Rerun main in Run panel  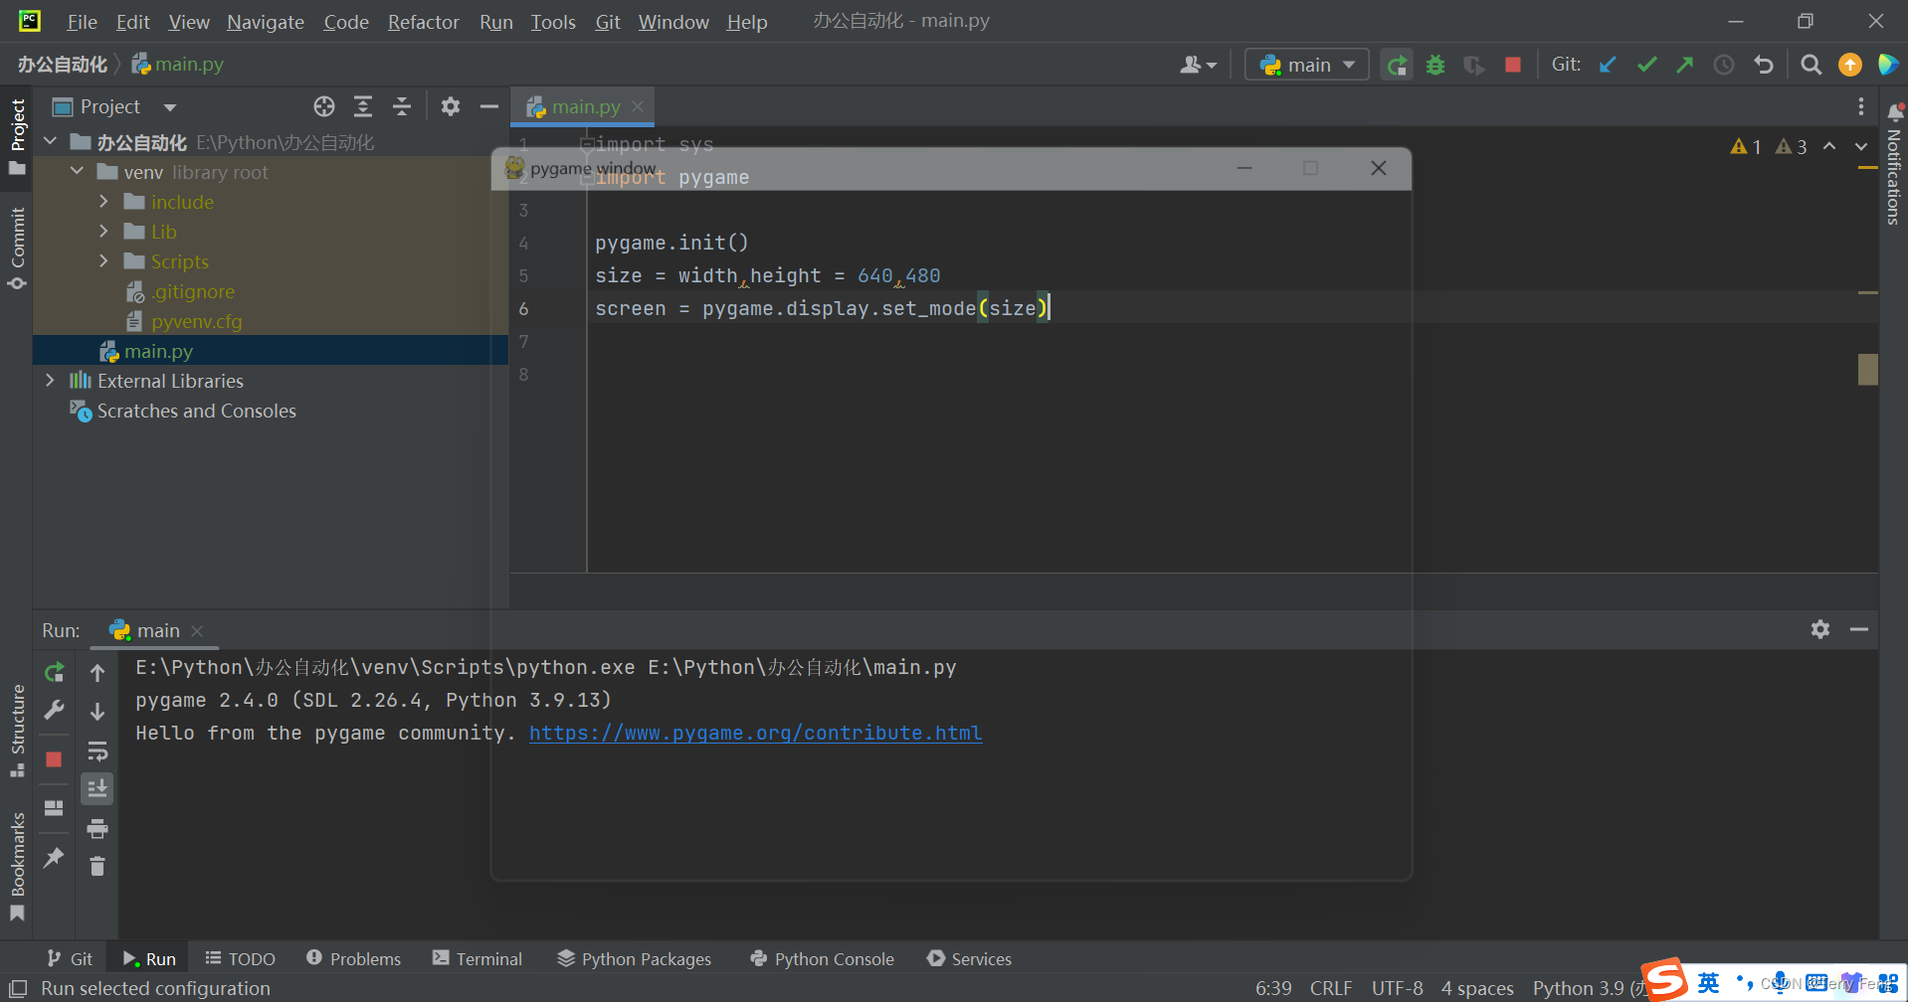tap(55, 673)
